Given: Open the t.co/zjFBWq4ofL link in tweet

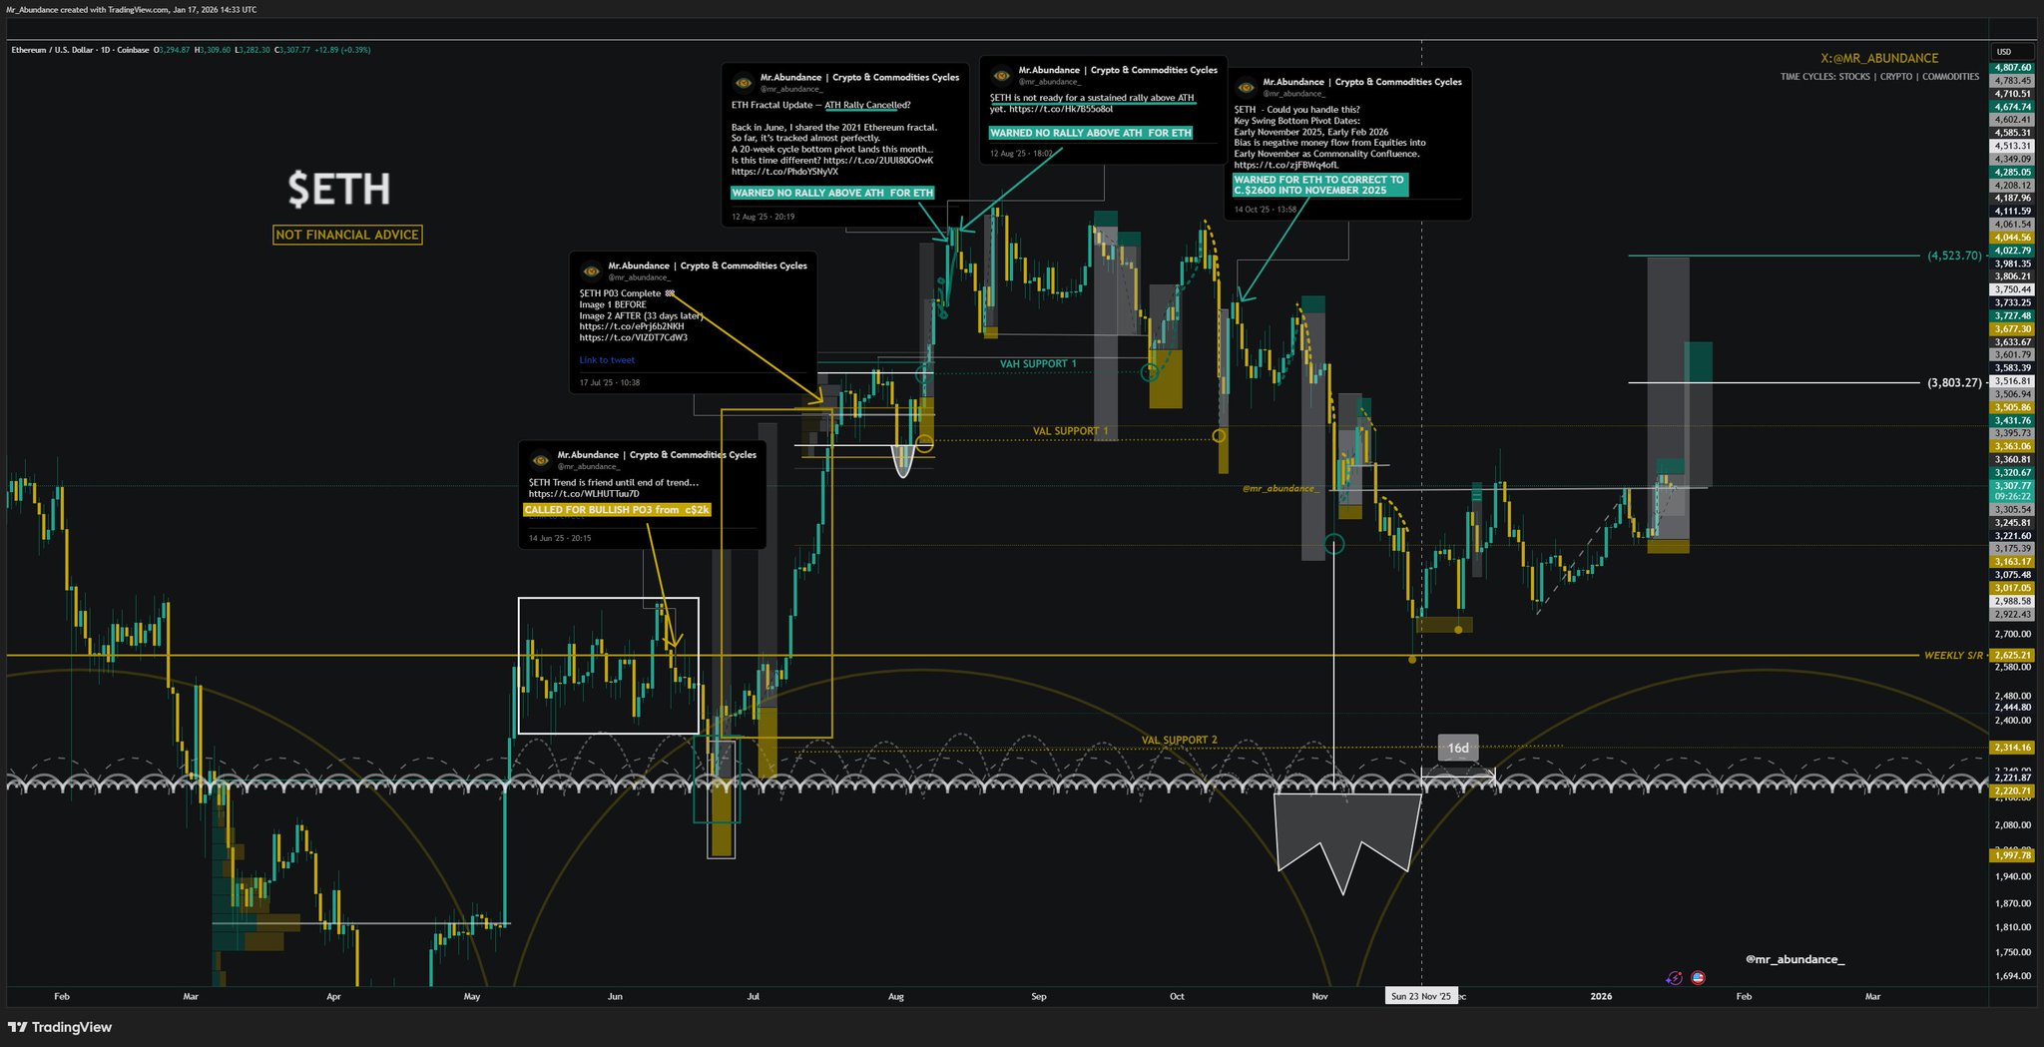Looking at the screenshot, I should tap(1286, 166).
